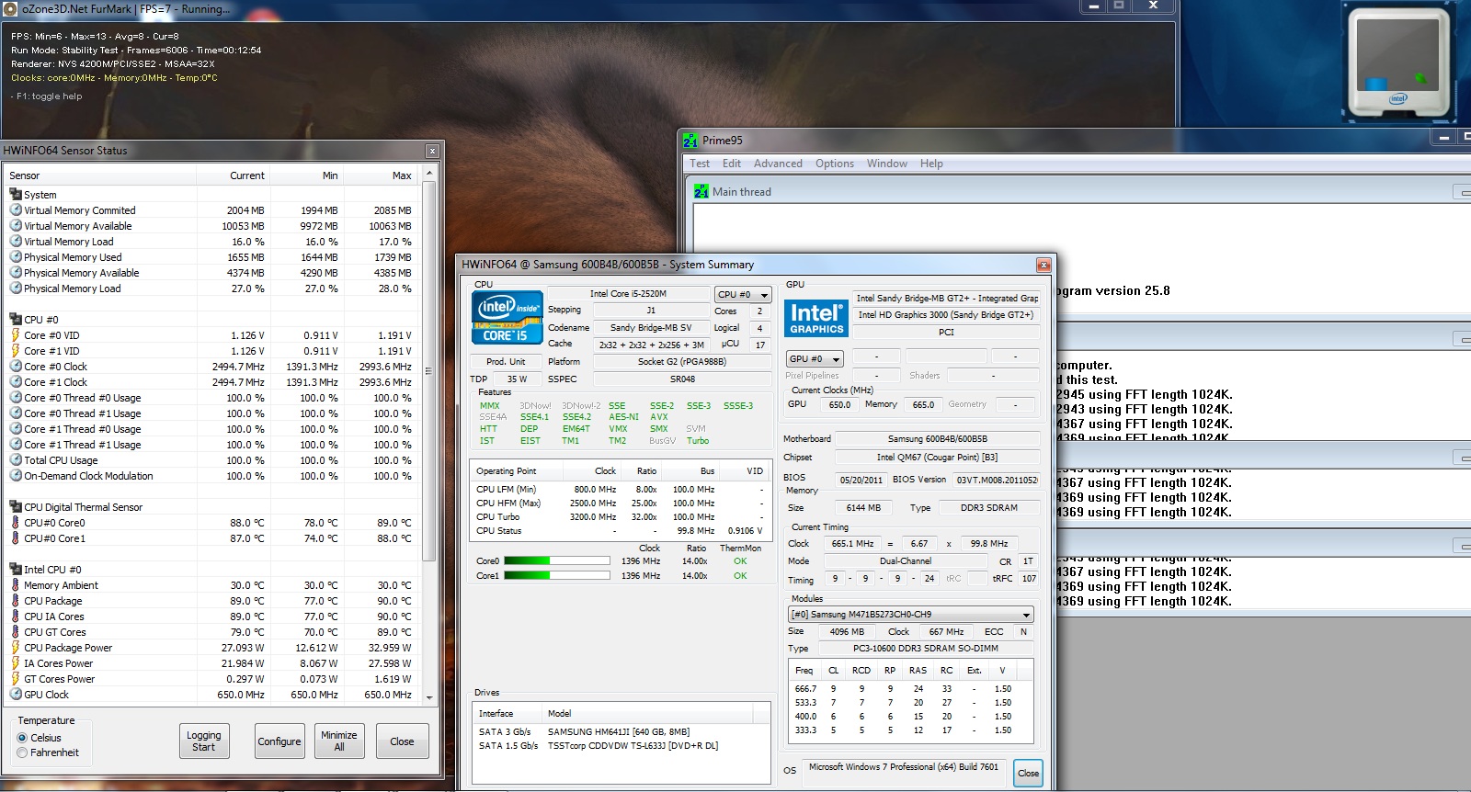Open the Options menu in Prime95
The height and width of the screenshot is (792, 1471).
(x=834, y=164)
